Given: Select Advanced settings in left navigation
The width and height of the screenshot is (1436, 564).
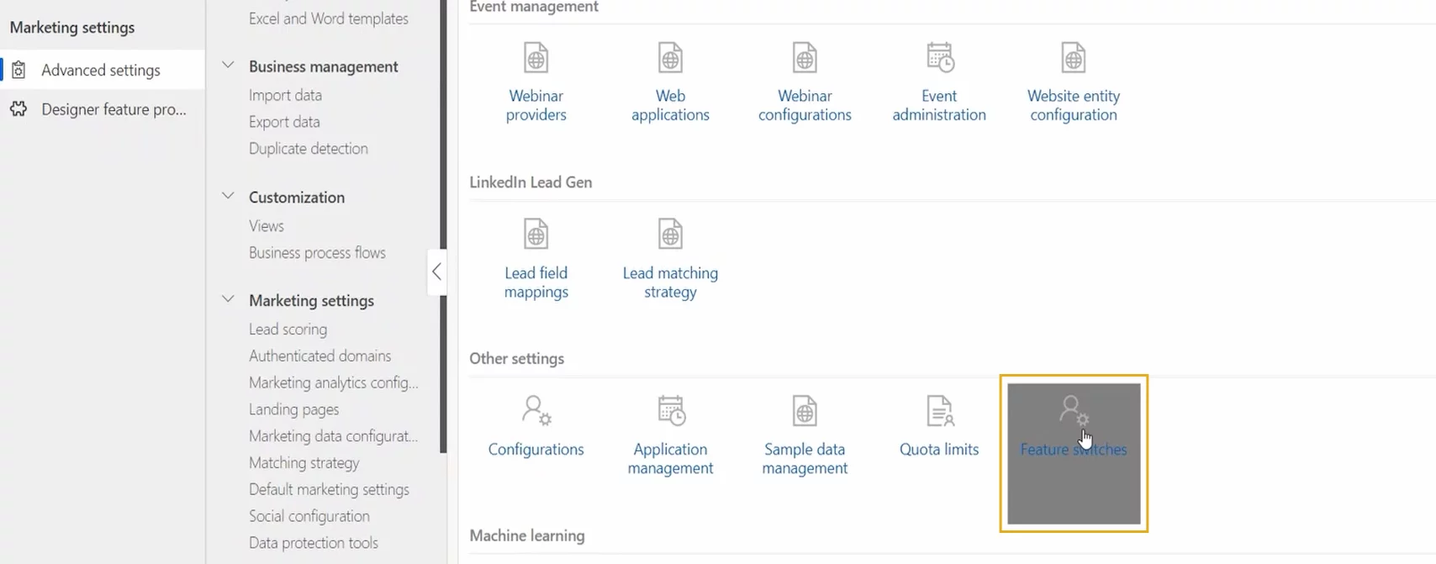Looking at the screenshot, I should [103, 70].
